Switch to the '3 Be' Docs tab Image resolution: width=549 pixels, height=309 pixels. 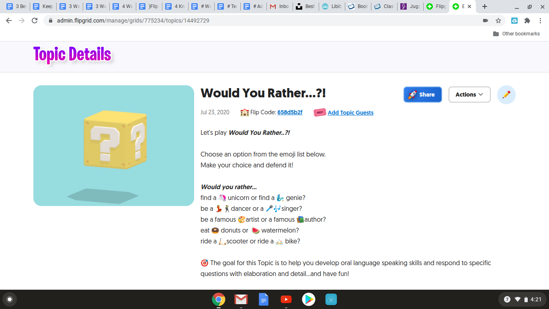point(16,6)
